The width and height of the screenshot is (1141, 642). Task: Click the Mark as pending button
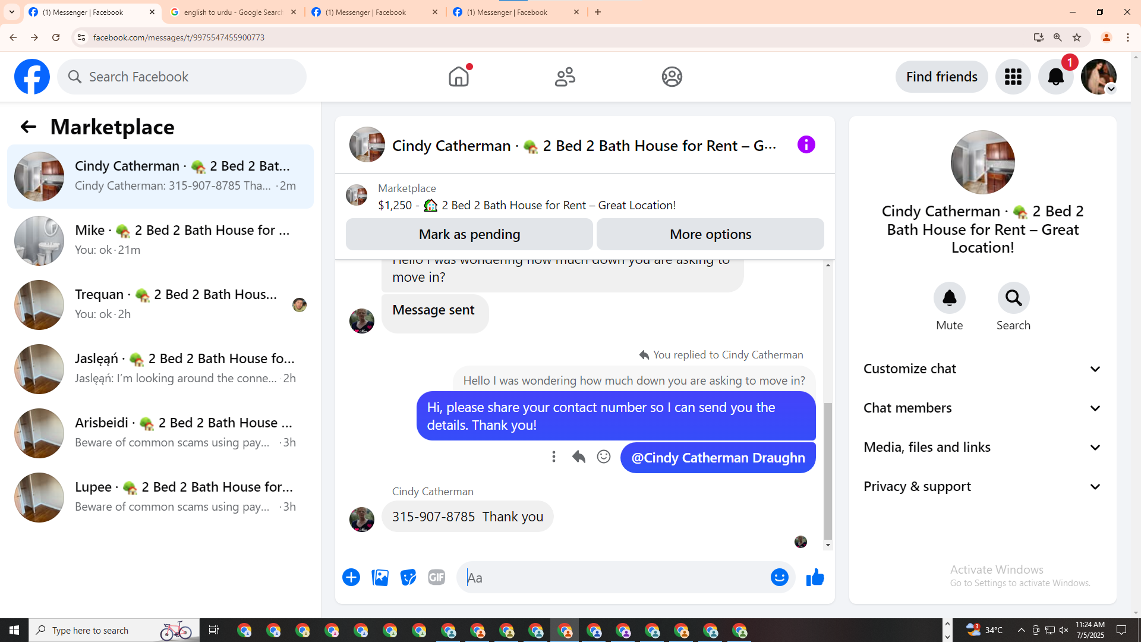click(x=469, y=234)
